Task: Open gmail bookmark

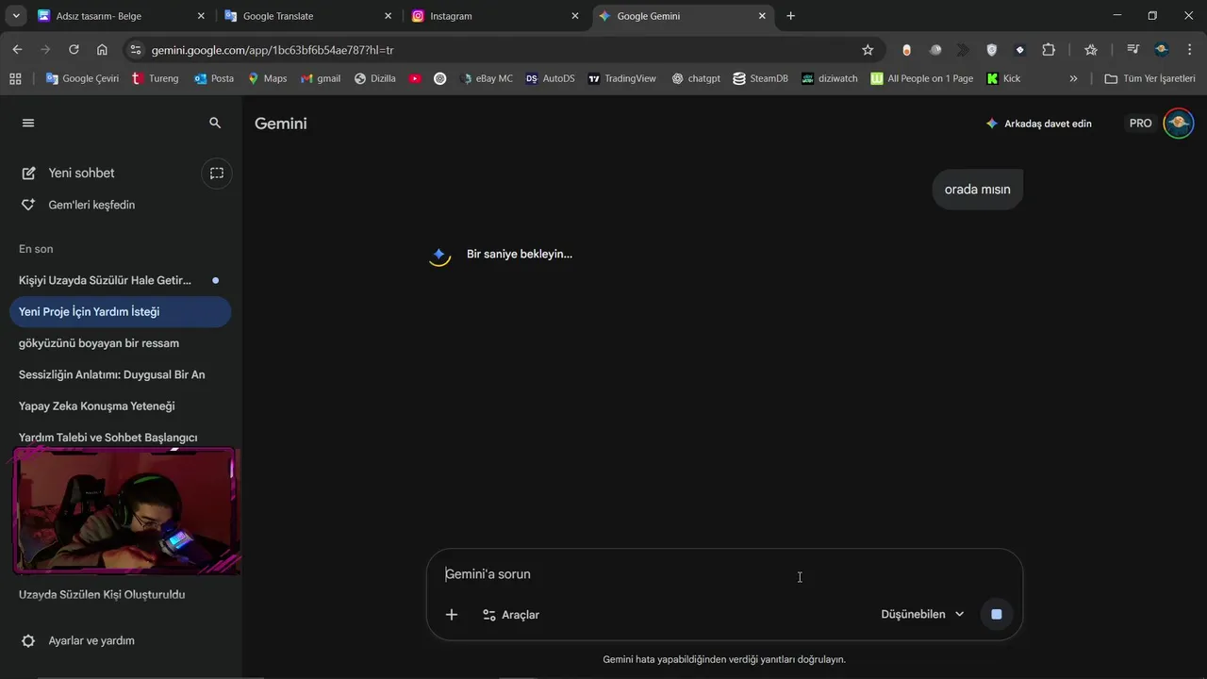Action: pyautogui.click(x=321, y=78)
